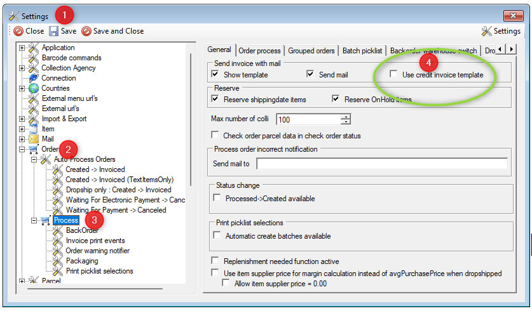
Task: Click the Invoice print events icon
Action: (x=58, y=241)
